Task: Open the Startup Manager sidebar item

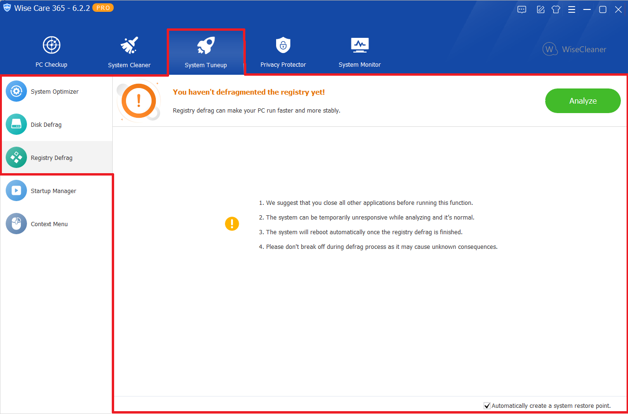Action: [x=56, y=191]
